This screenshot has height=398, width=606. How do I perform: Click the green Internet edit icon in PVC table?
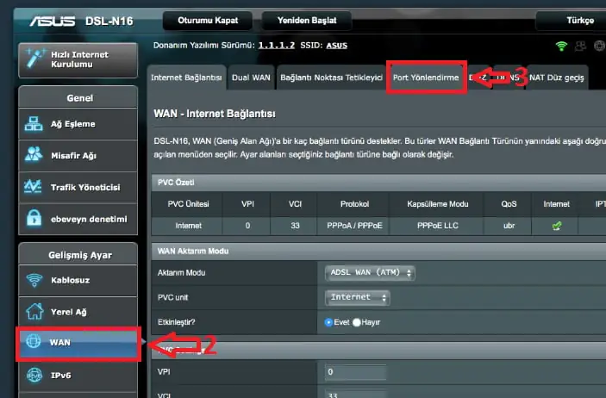pyautogui.click(x=556, y=227)
